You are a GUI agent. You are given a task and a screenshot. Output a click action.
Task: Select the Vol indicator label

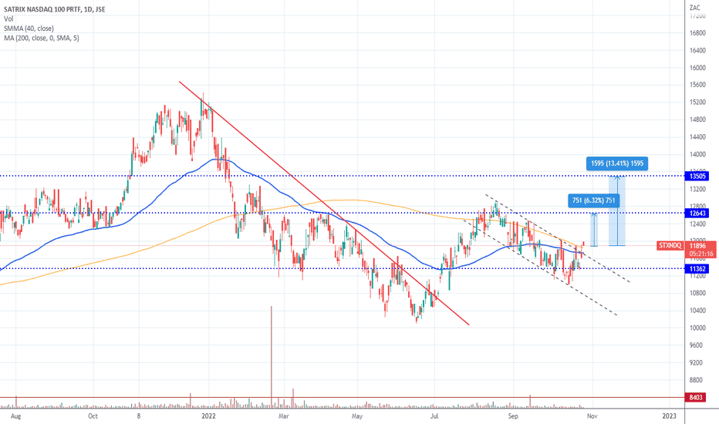(x=8, y=19)
